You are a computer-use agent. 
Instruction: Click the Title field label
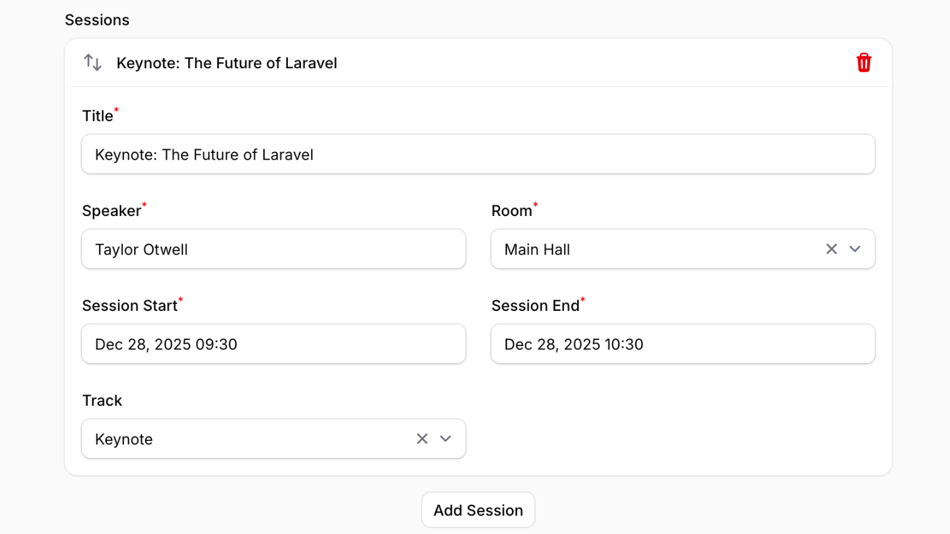[x=98, y=116]
